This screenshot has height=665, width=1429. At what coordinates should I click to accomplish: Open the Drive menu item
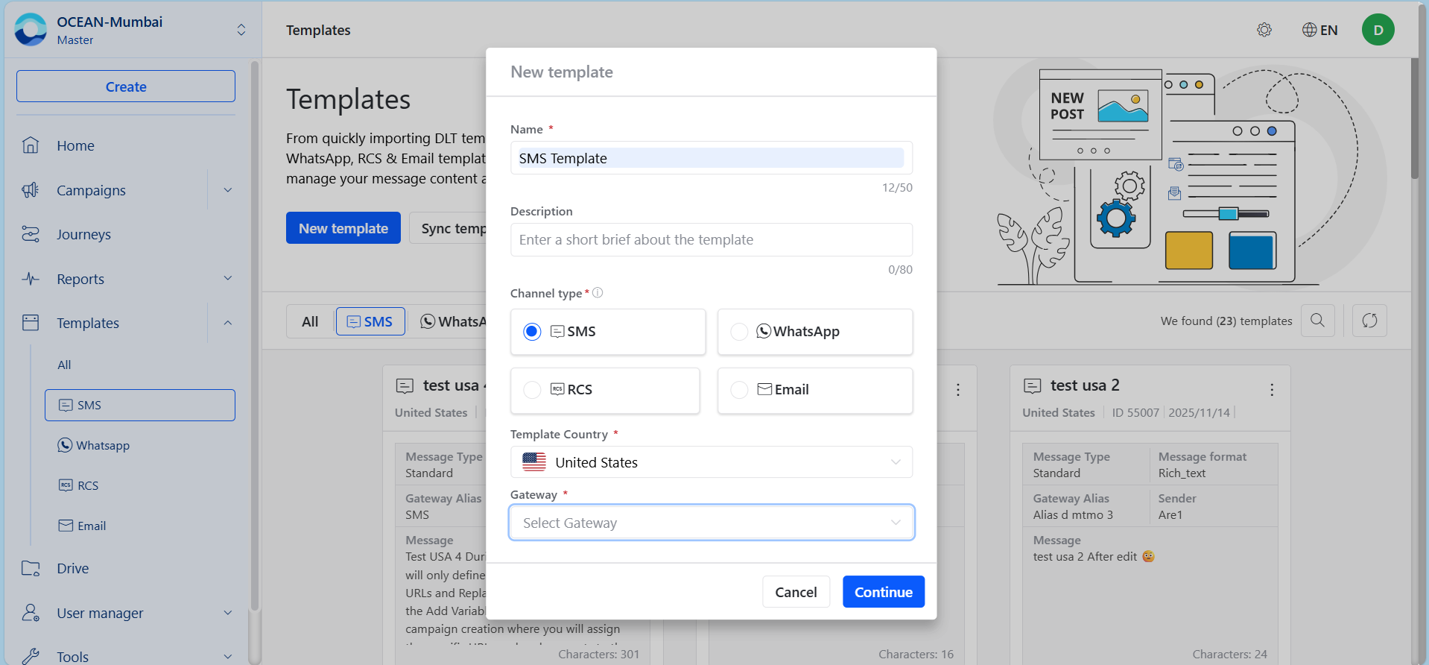tap(73, 568)
